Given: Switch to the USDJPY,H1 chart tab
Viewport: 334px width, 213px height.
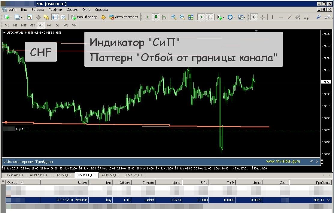Looking at the screenshot, I should click(134, 175).
